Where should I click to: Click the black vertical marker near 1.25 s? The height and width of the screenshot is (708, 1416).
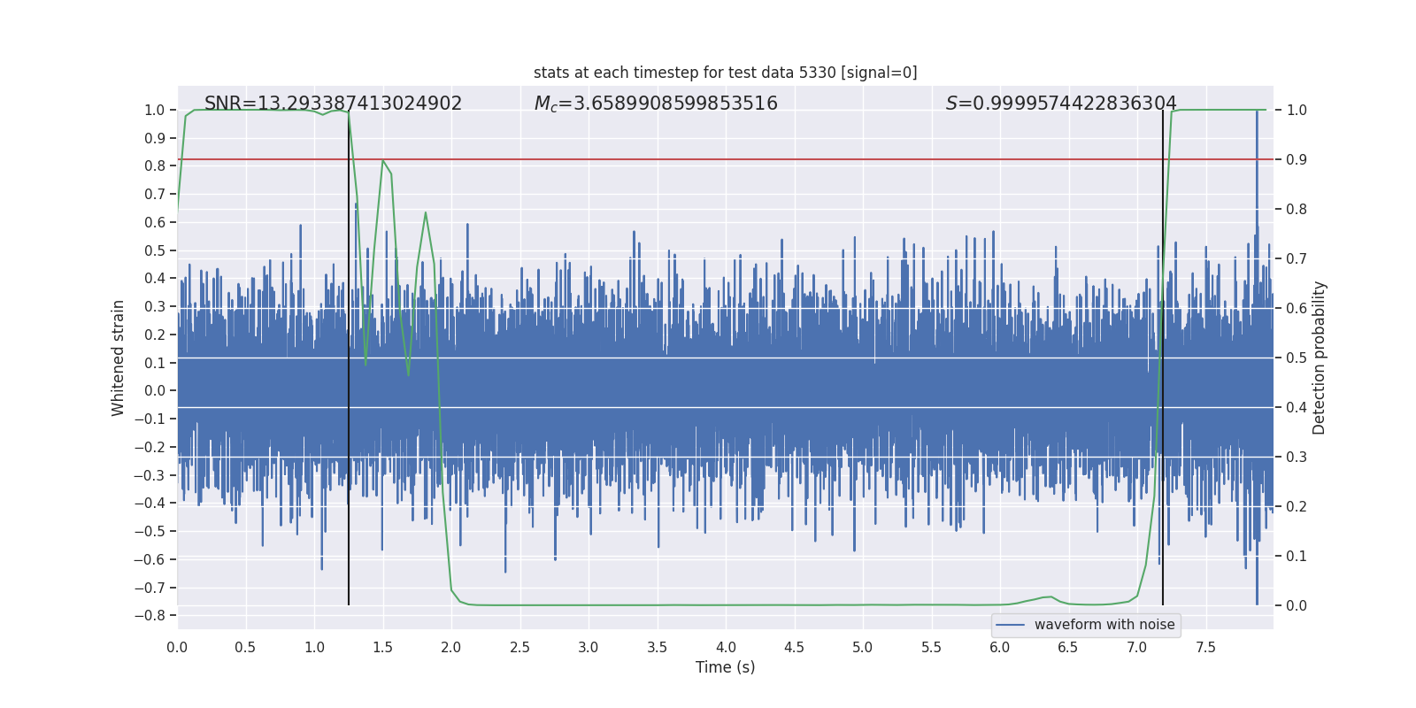click(349, 358)
